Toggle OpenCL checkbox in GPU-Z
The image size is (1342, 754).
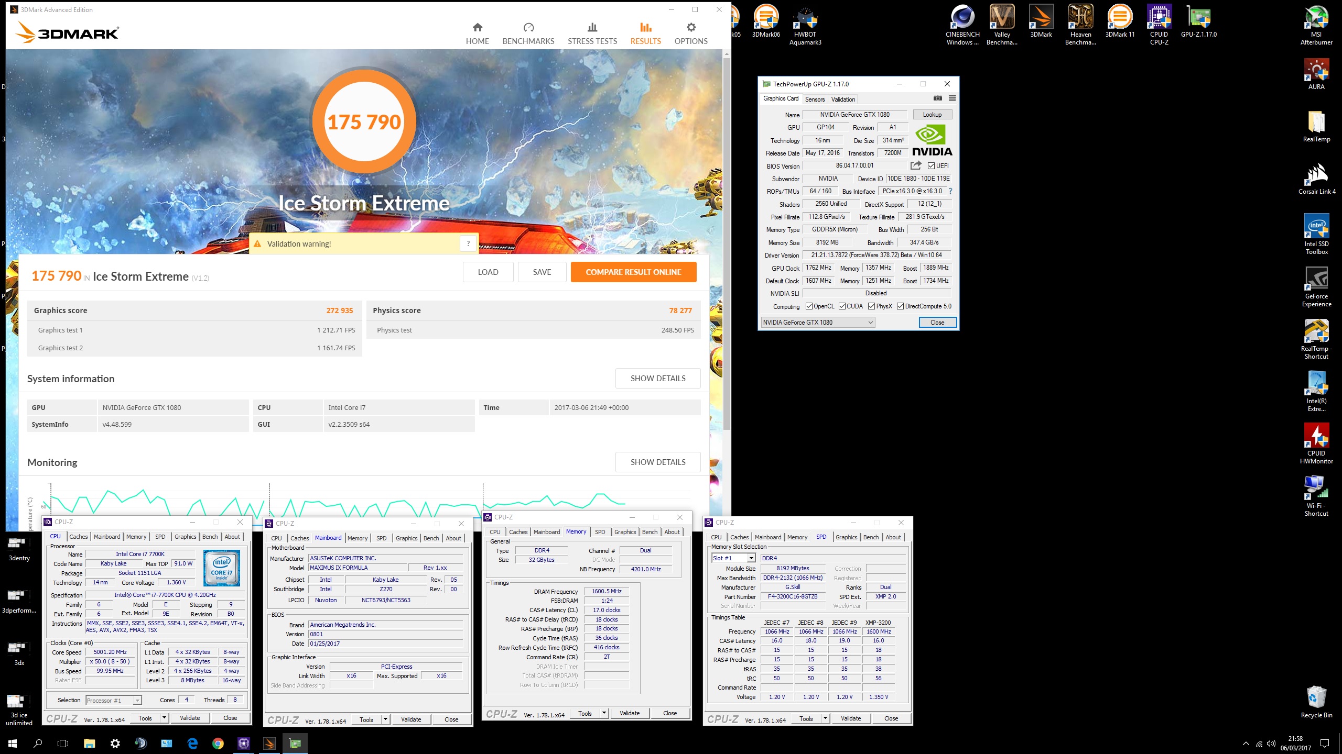[x=809, y=306]
